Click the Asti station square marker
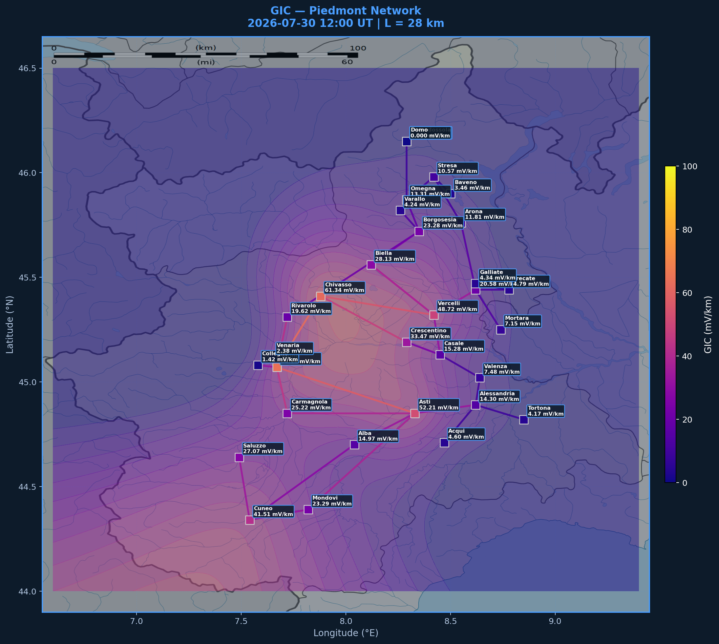 [415, 413]
